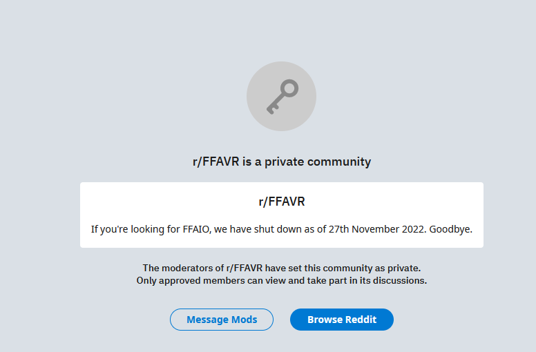Viewport: 536px width, 352px height.
Task: Click the toothed tip of the key
Action: click(271, 110)
